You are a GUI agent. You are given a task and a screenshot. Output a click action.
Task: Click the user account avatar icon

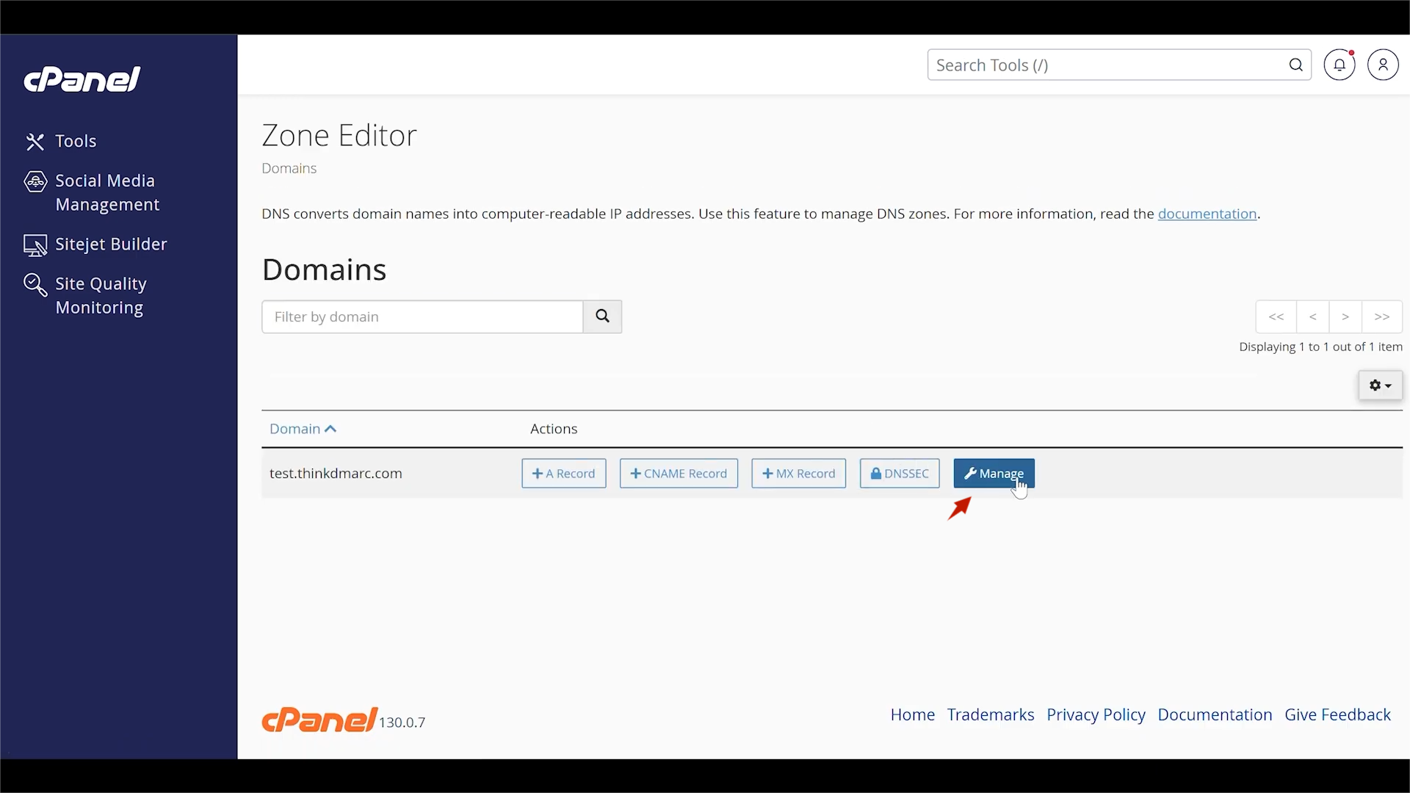[x=1384, y=65]
